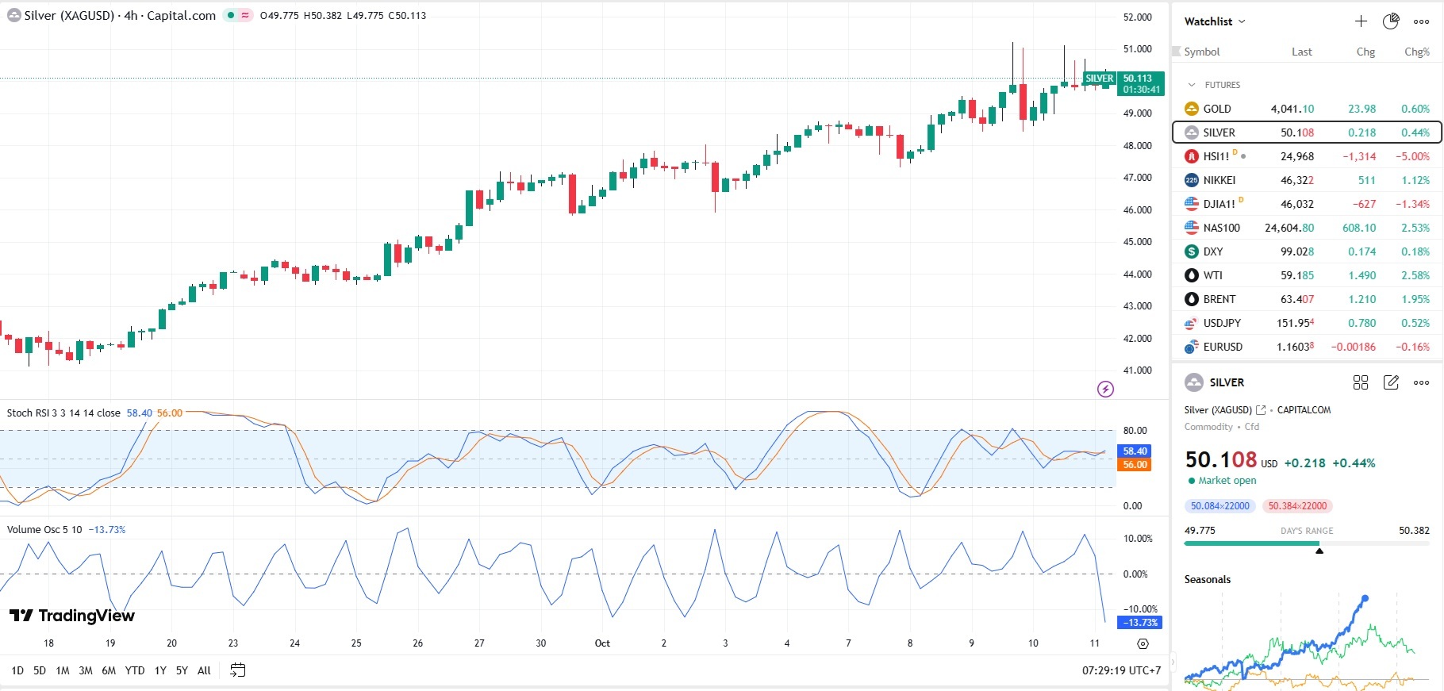Open the Watchlist name dropdown
The image size is (1444, 691).
coord(1215,21)
